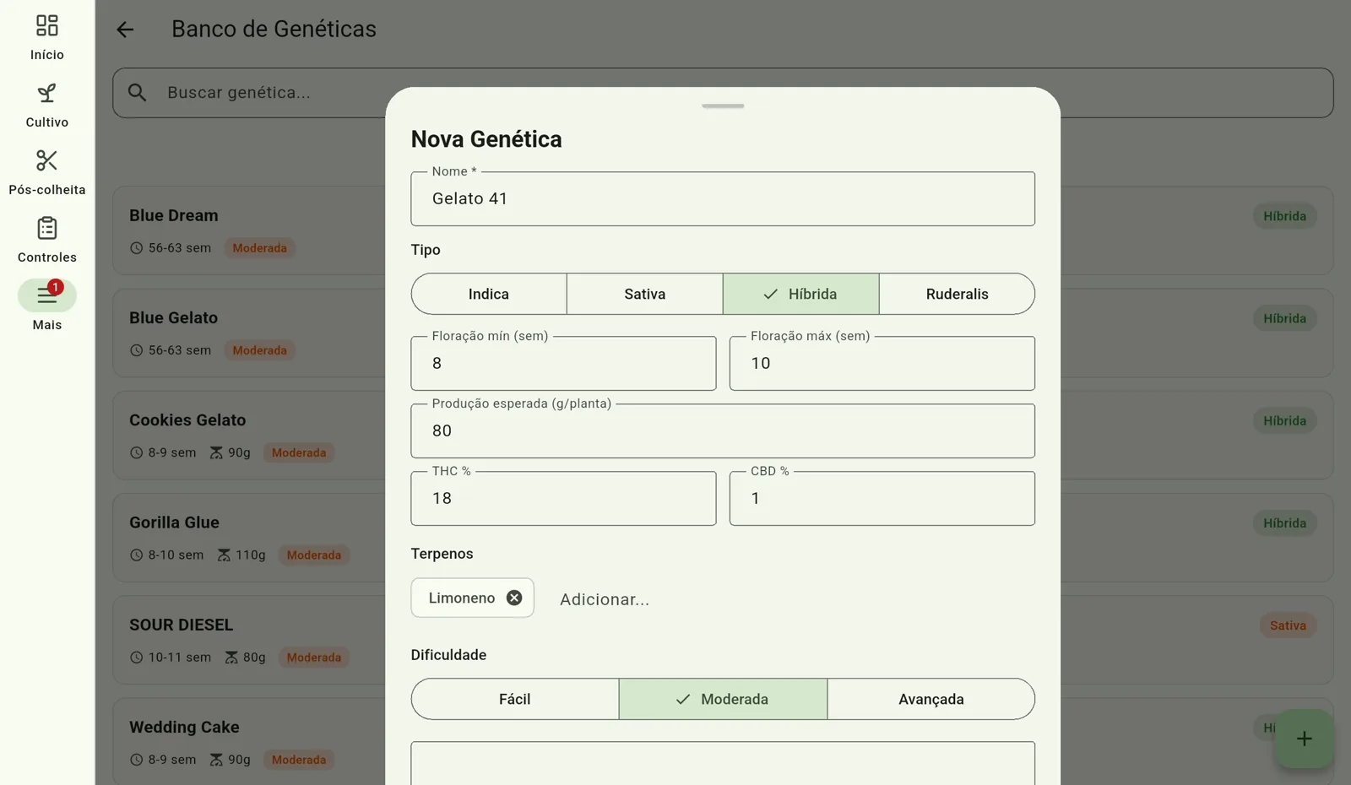Image resolution: width=1351 pixels, height=785 pixels.
Task: Select Sativa type
Action: (645, 294)
